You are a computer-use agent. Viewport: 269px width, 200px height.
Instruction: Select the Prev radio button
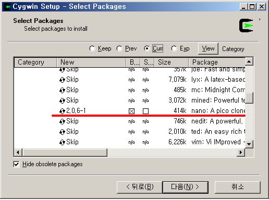tap(119, 48)
